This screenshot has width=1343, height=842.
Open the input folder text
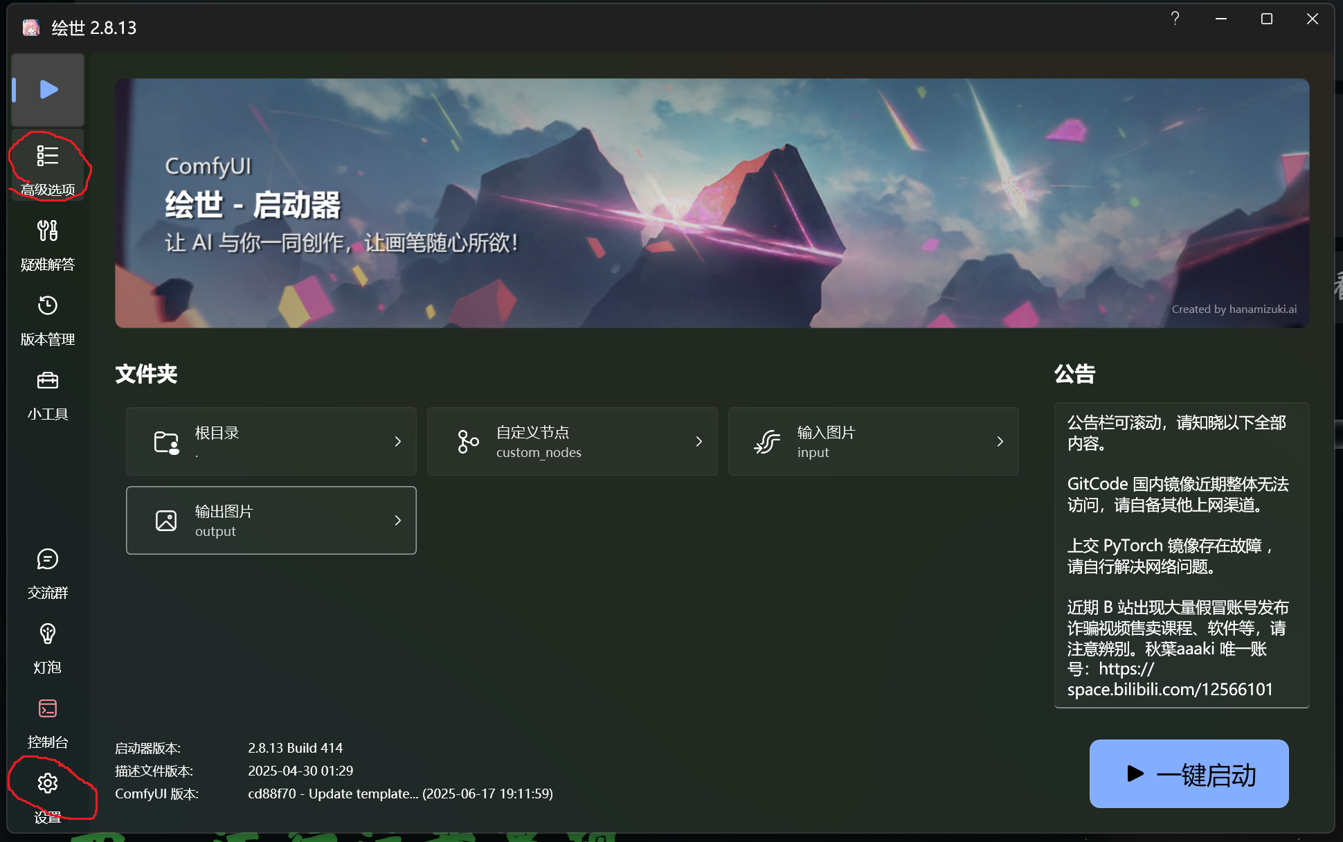pos(813,453)
